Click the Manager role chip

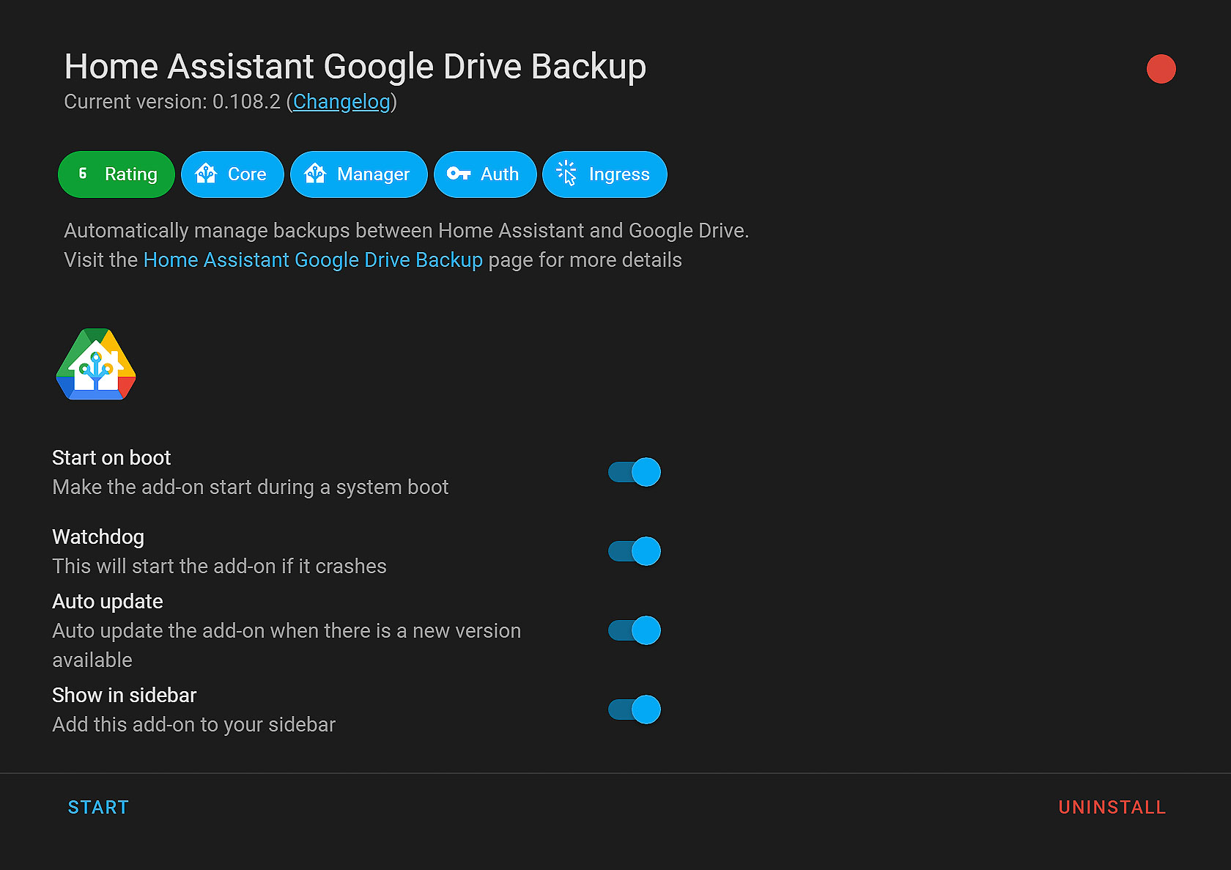tap(359, 174)
